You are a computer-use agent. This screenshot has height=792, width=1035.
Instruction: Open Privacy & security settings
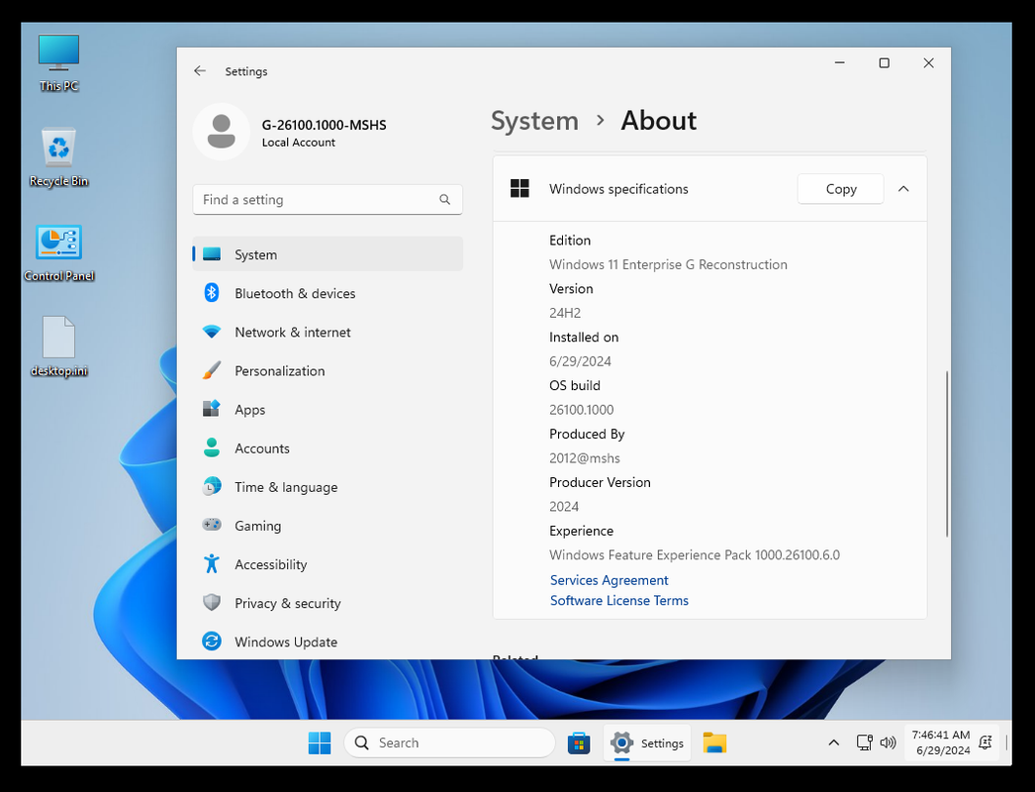click(x=328, y=603)
